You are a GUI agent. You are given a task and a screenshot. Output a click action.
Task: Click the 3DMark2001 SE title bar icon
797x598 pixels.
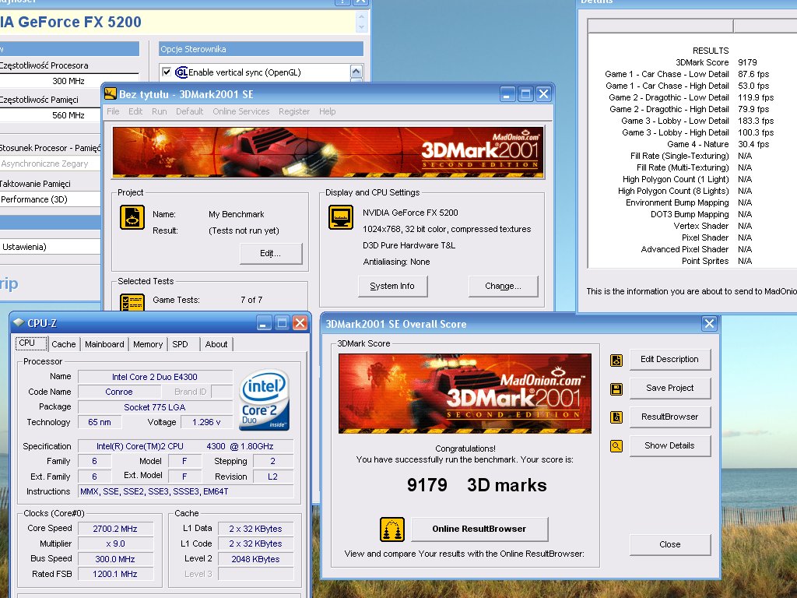click(111, 93)
